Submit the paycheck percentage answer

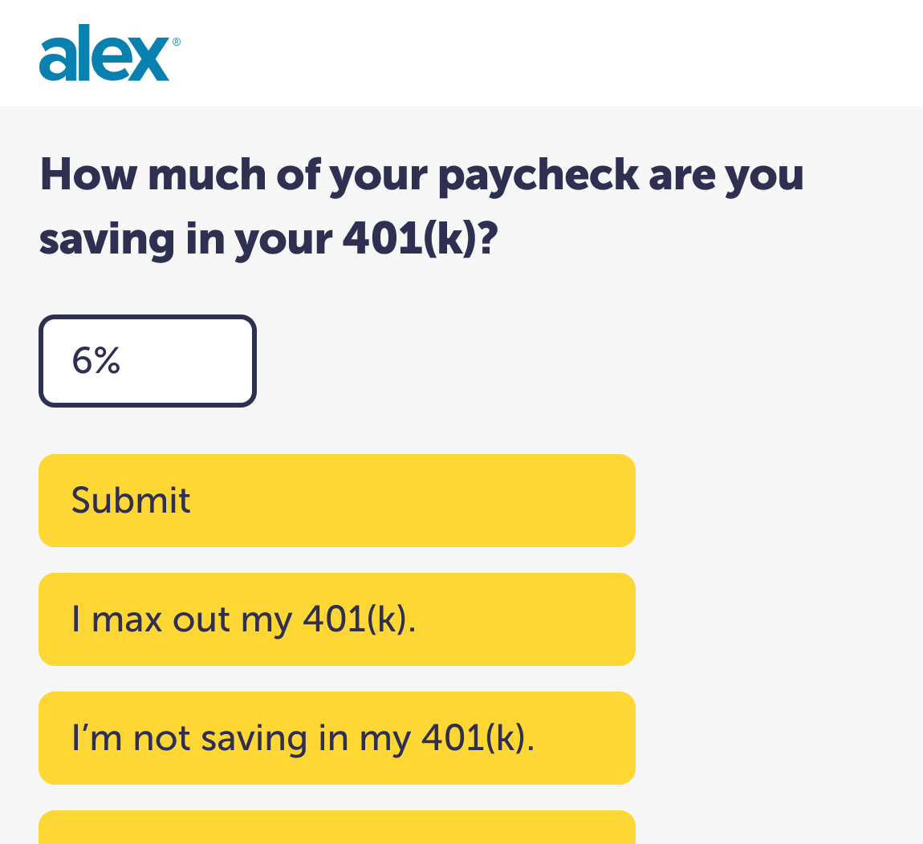337,501
